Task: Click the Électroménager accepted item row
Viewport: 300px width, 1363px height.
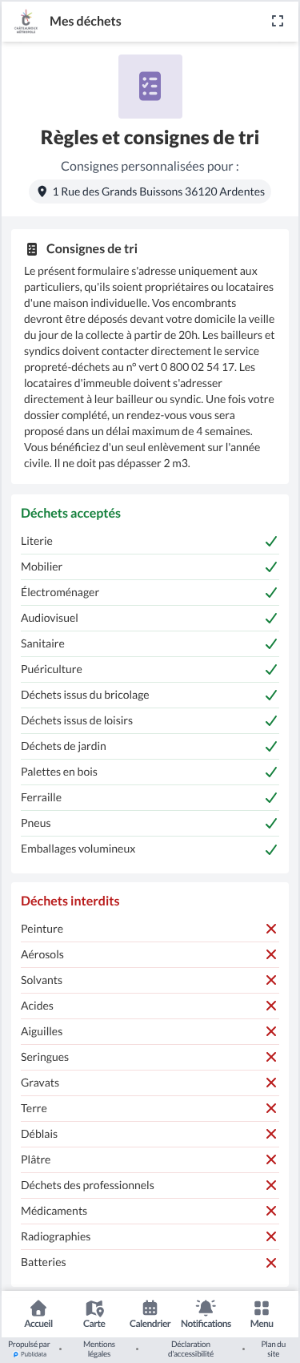Action: point(150,593)
